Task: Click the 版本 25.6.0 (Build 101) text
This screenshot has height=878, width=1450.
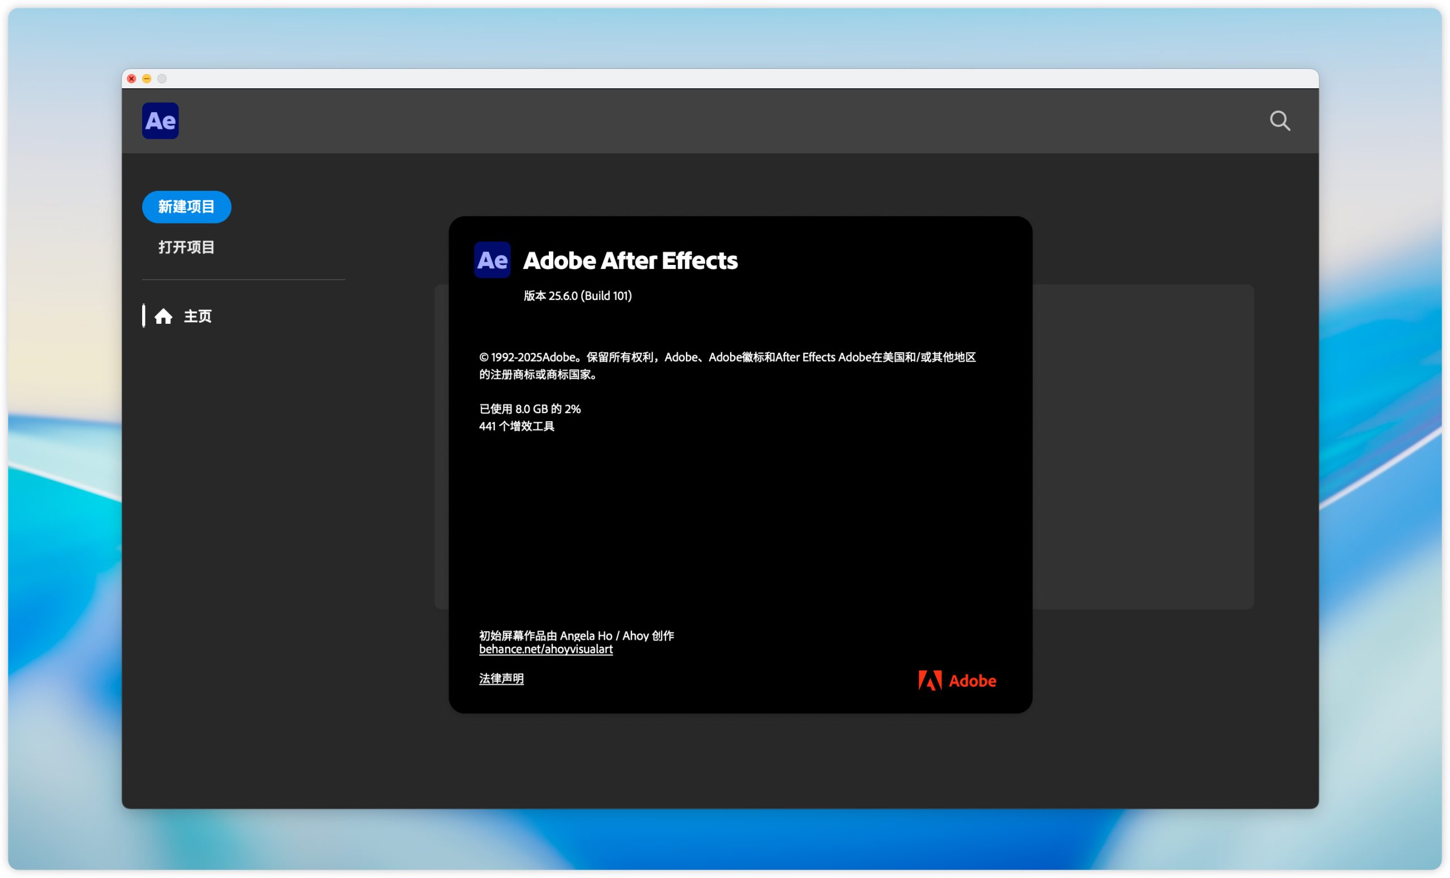Action: 577,296
